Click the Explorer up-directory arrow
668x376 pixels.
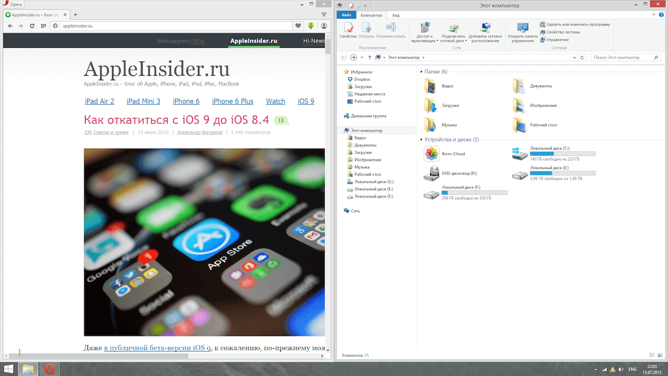point(370,58)
